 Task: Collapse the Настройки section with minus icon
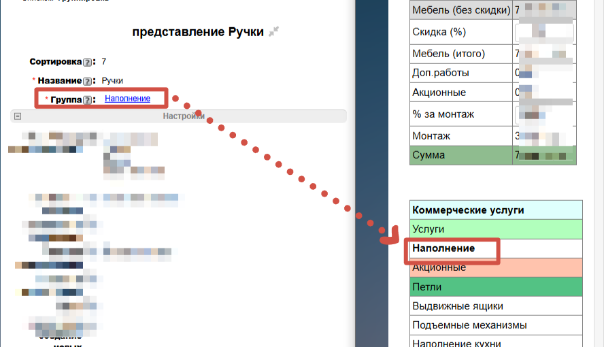pos(16,116)
